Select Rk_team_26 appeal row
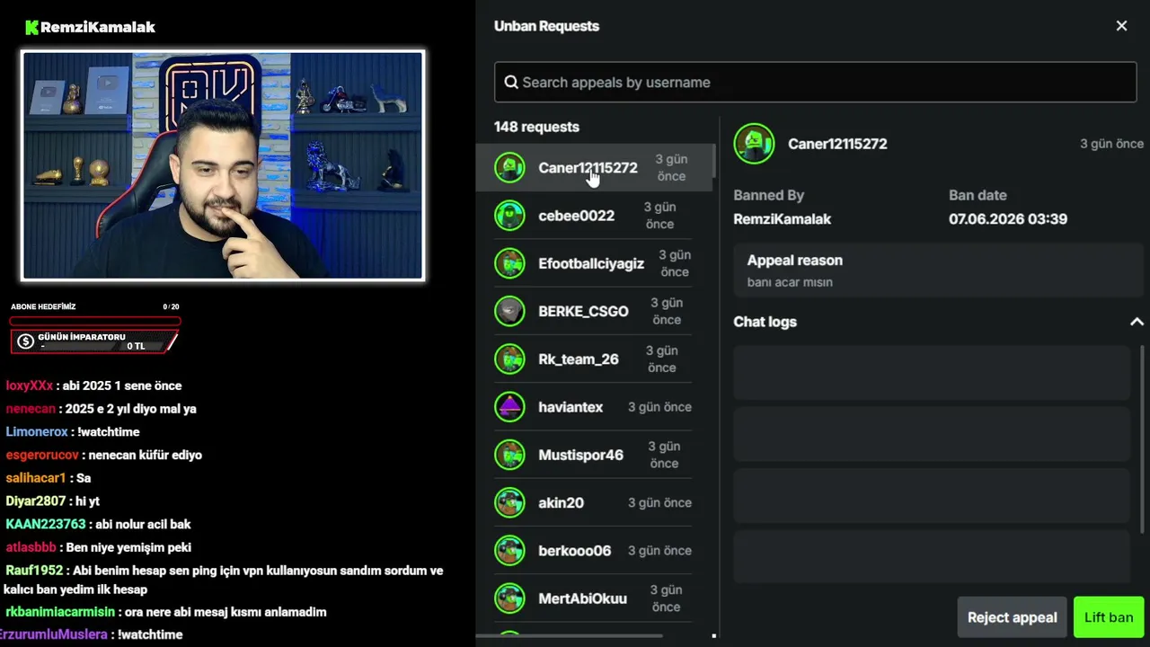 593,359
